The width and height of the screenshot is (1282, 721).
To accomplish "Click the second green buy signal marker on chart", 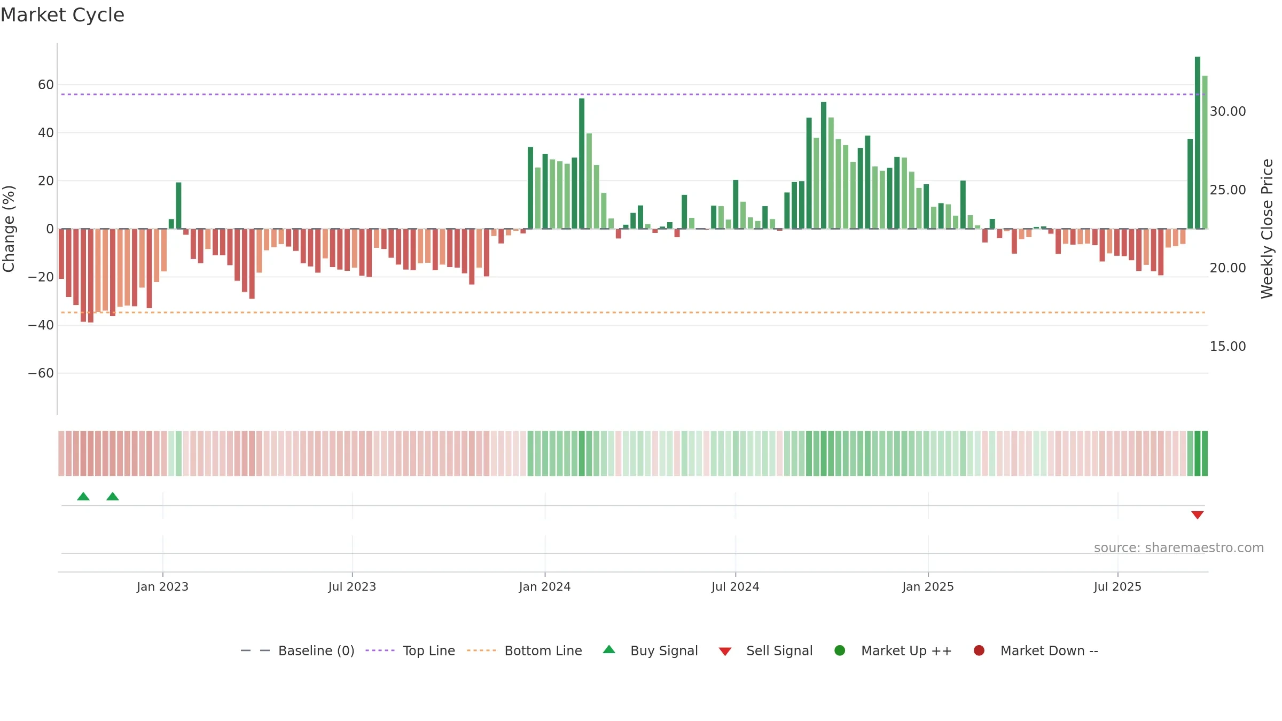I will pyautogui.click(x=113, y=496).
